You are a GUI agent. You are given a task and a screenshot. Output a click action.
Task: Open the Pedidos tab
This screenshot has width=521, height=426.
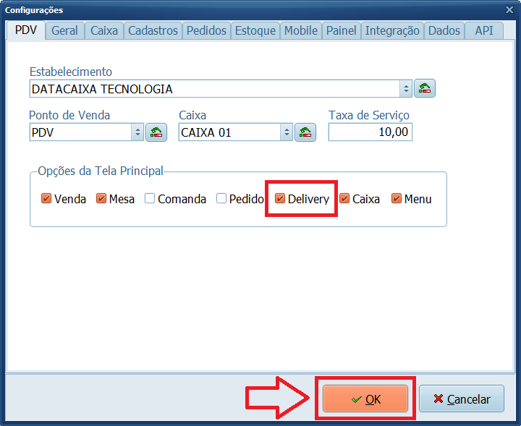206,31
